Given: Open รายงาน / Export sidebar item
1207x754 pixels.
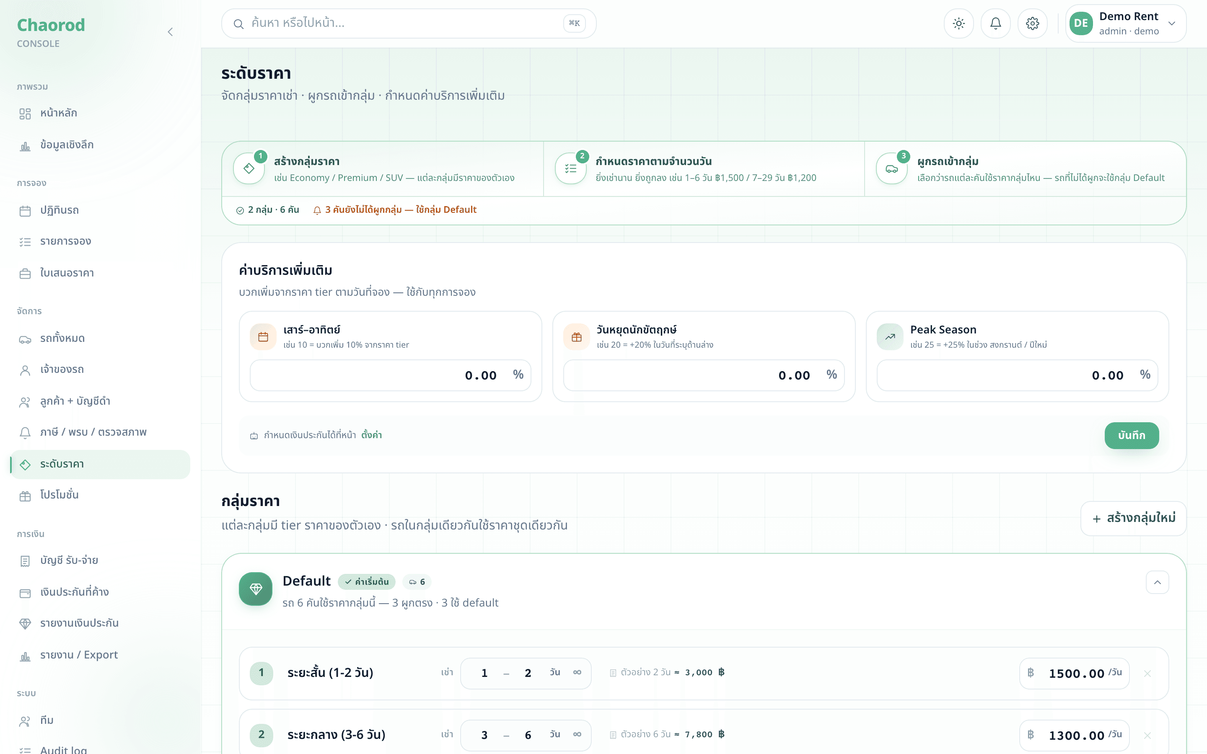Looking at the screenshot, I should (100, 655).
